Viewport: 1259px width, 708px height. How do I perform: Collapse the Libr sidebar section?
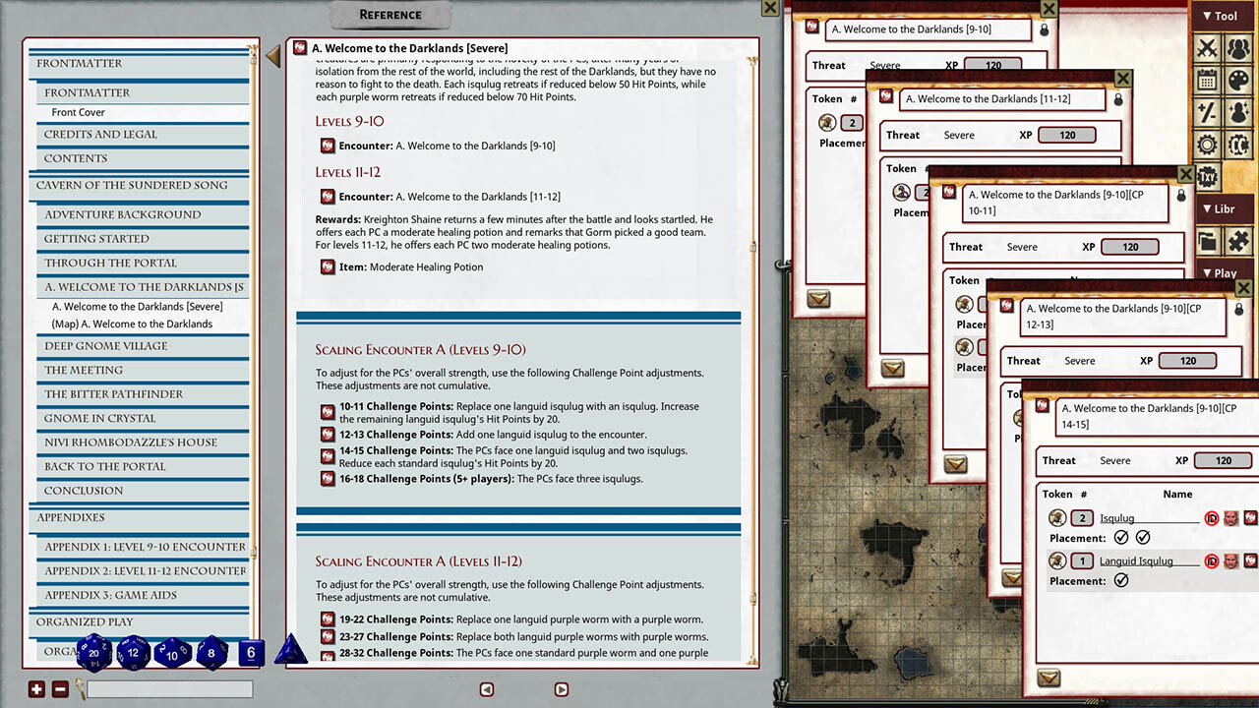[x=1220, y=209]
